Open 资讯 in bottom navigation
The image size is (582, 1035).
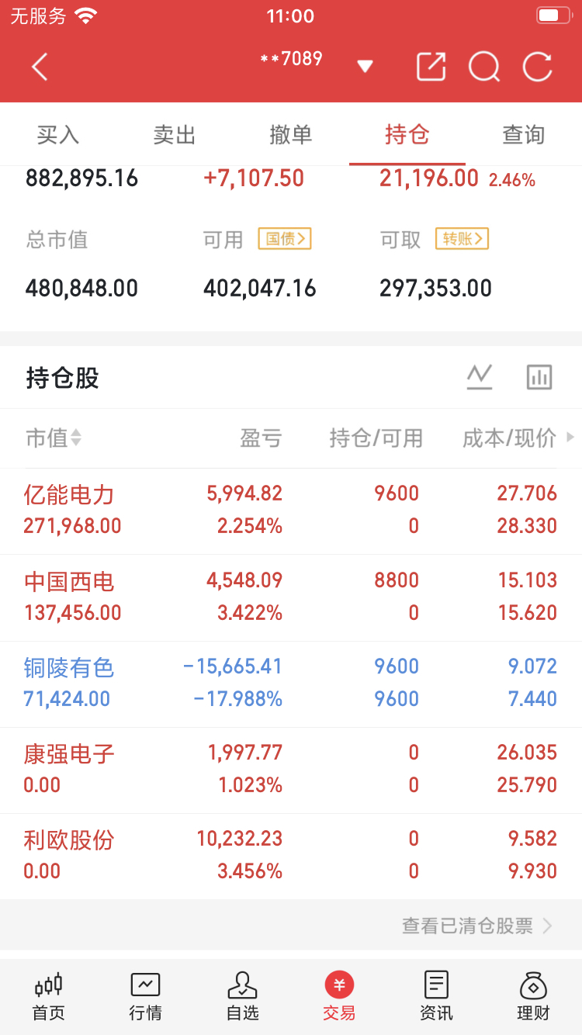pyautogui.click(x=436, y=995)
